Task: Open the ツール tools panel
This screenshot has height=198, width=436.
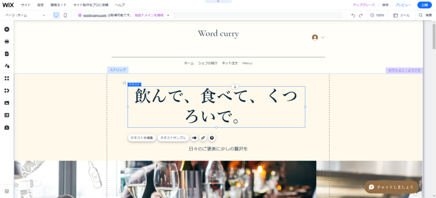Action: (x=402, y=16)
